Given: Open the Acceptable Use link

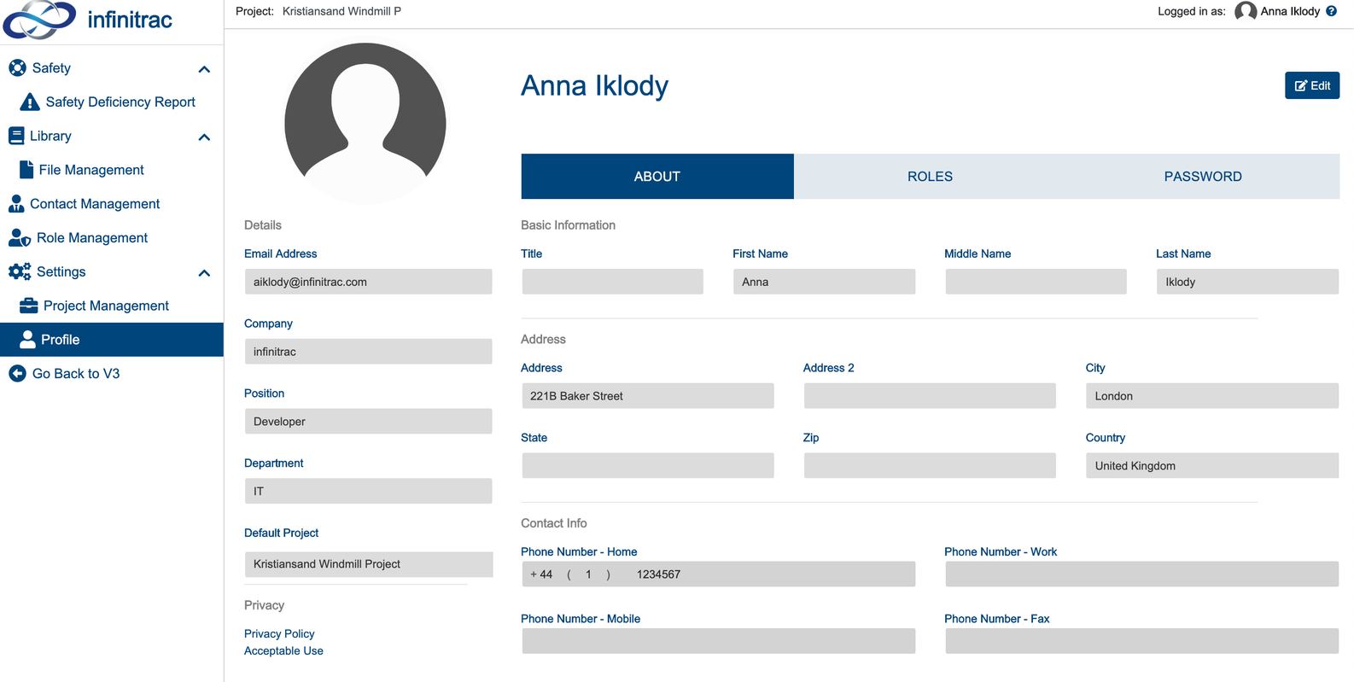Looking at the screenshot, I should pos(283,650).
